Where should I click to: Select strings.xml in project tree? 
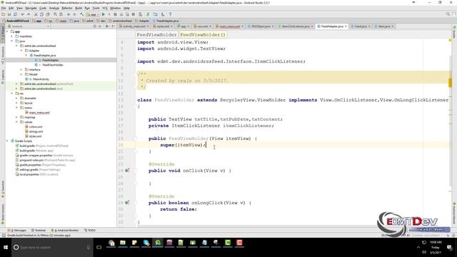coord(36,131)
